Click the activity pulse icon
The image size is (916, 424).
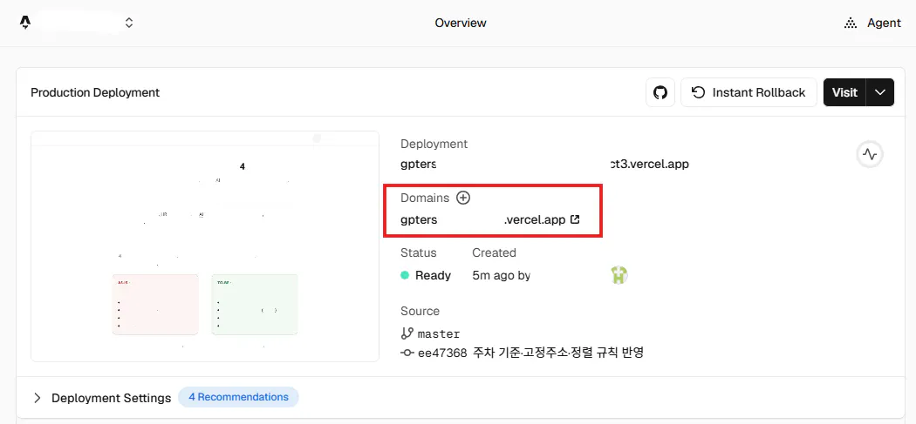pos(870,155)
